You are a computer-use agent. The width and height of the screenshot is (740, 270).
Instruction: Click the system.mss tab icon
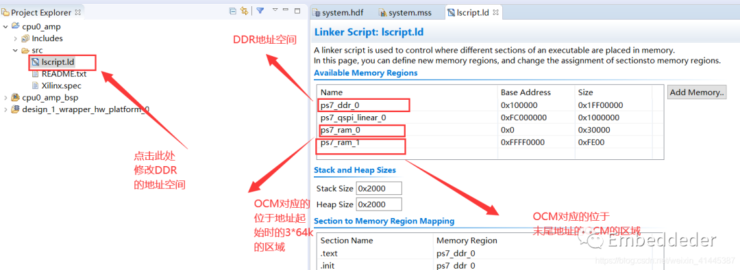[x=383, y=13]
